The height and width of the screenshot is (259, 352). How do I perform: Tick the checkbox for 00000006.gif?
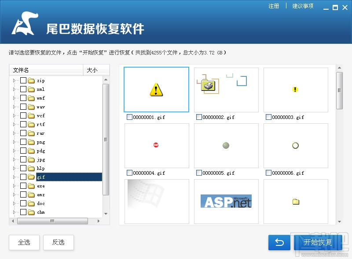tap(268, 173)
